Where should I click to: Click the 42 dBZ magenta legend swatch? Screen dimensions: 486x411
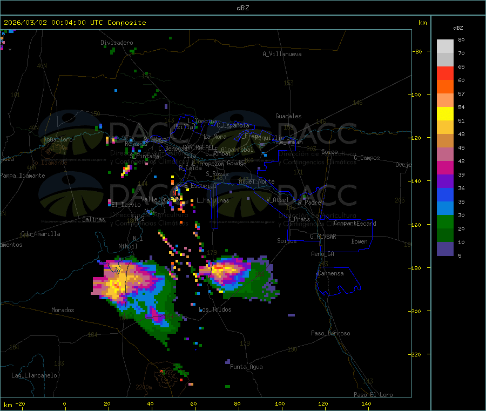click(x=445, y=167)
